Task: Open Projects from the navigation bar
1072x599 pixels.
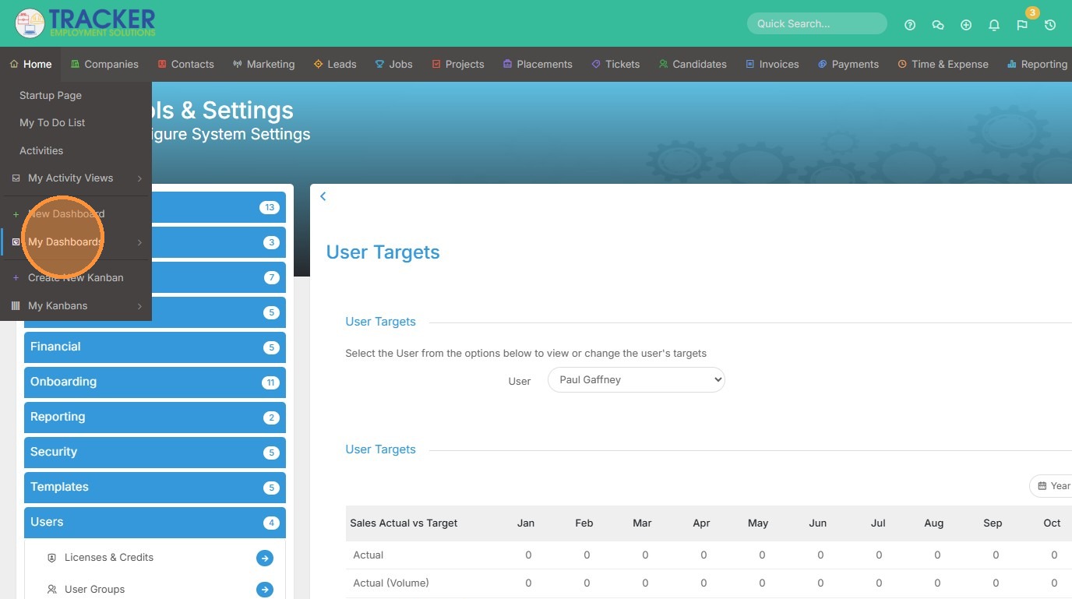Action: pos(458,64)
